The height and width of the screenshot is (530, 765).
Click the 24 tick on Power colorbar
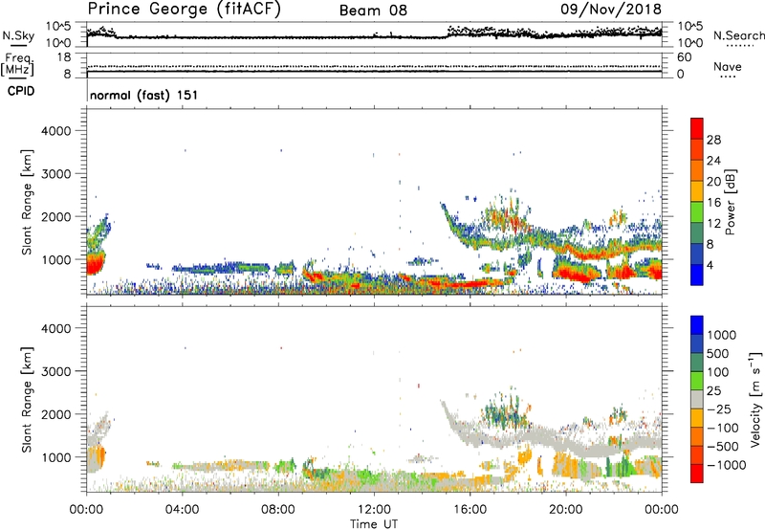pyautogui.click(x=713, y=161)
